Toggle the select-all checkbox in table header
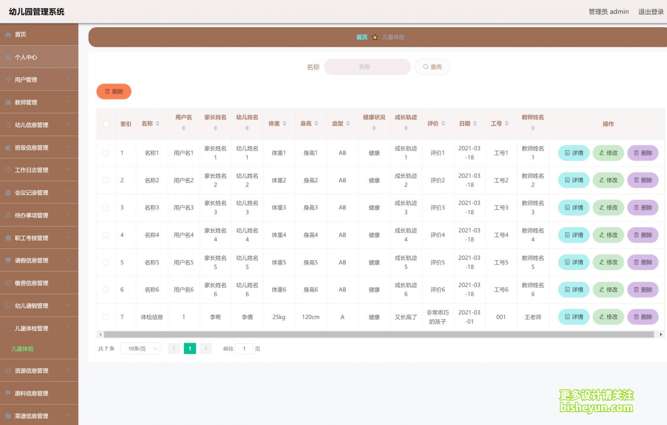This screenshot has width=667, height=425. pos(106,124)
